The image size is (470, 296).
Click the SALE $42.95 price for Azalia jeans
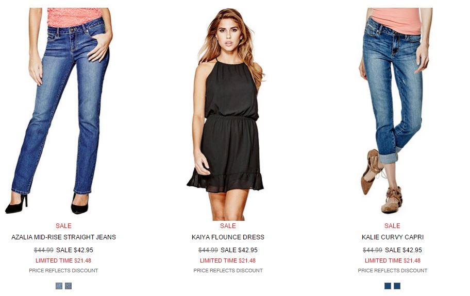75,250
